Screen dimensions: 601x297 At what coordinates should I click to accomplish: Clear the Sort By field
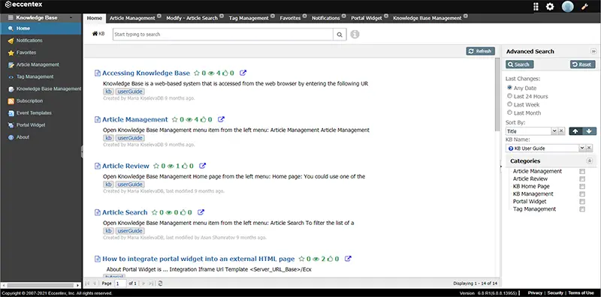pyautogui.click(x=561, y=131)
